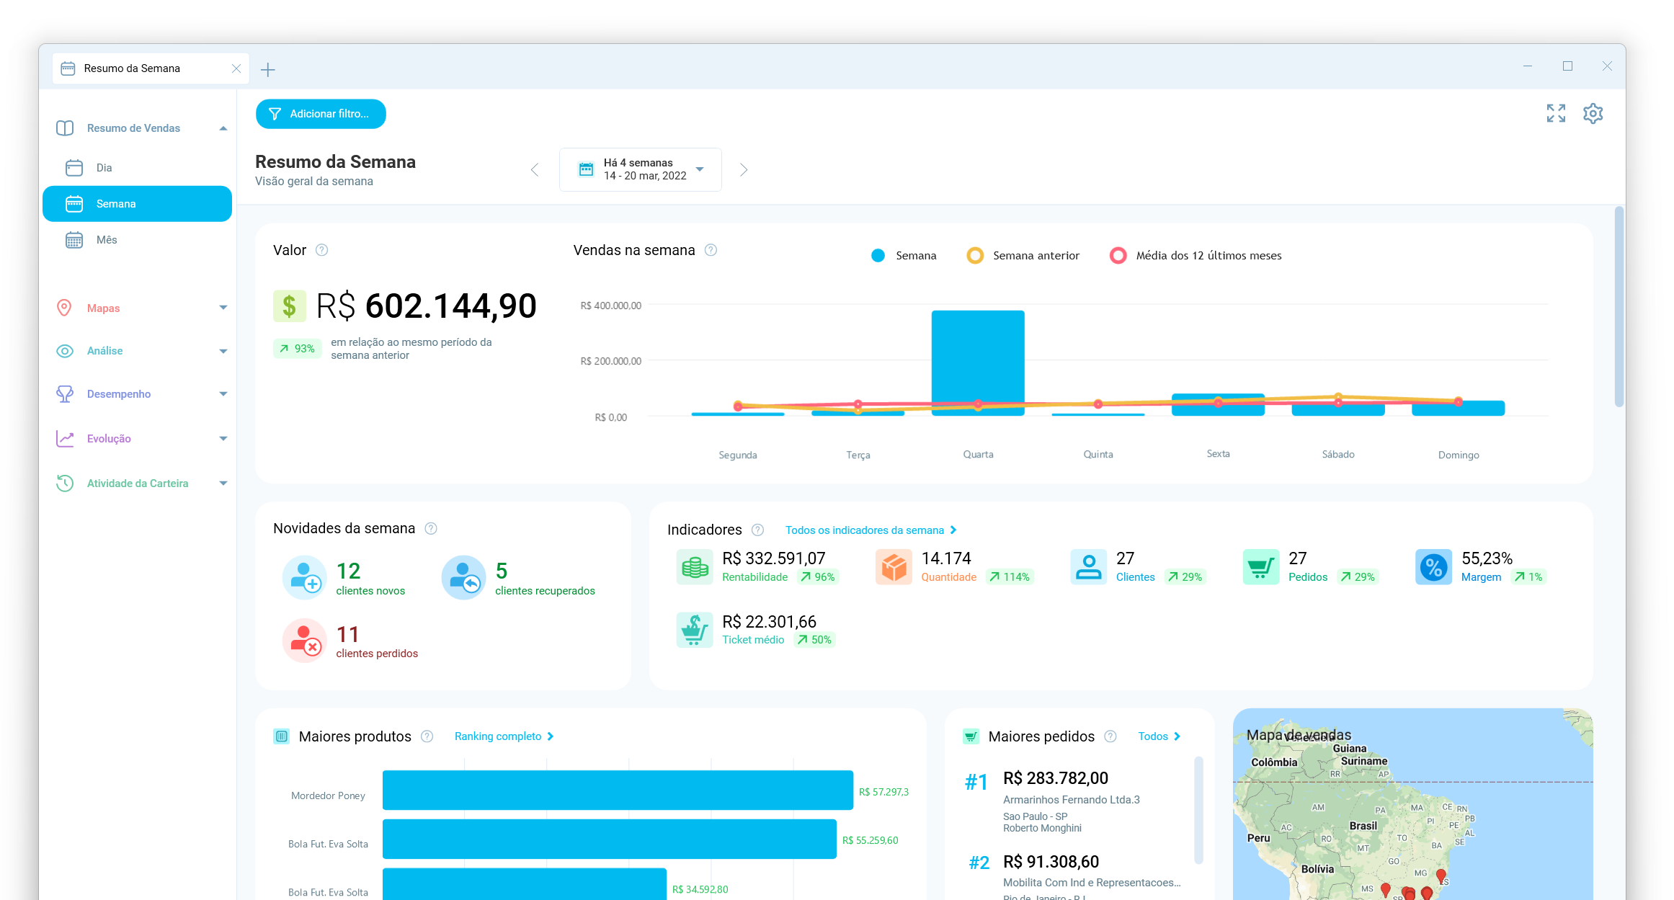Click help icon beside Novidades da semana

[431, 528]
